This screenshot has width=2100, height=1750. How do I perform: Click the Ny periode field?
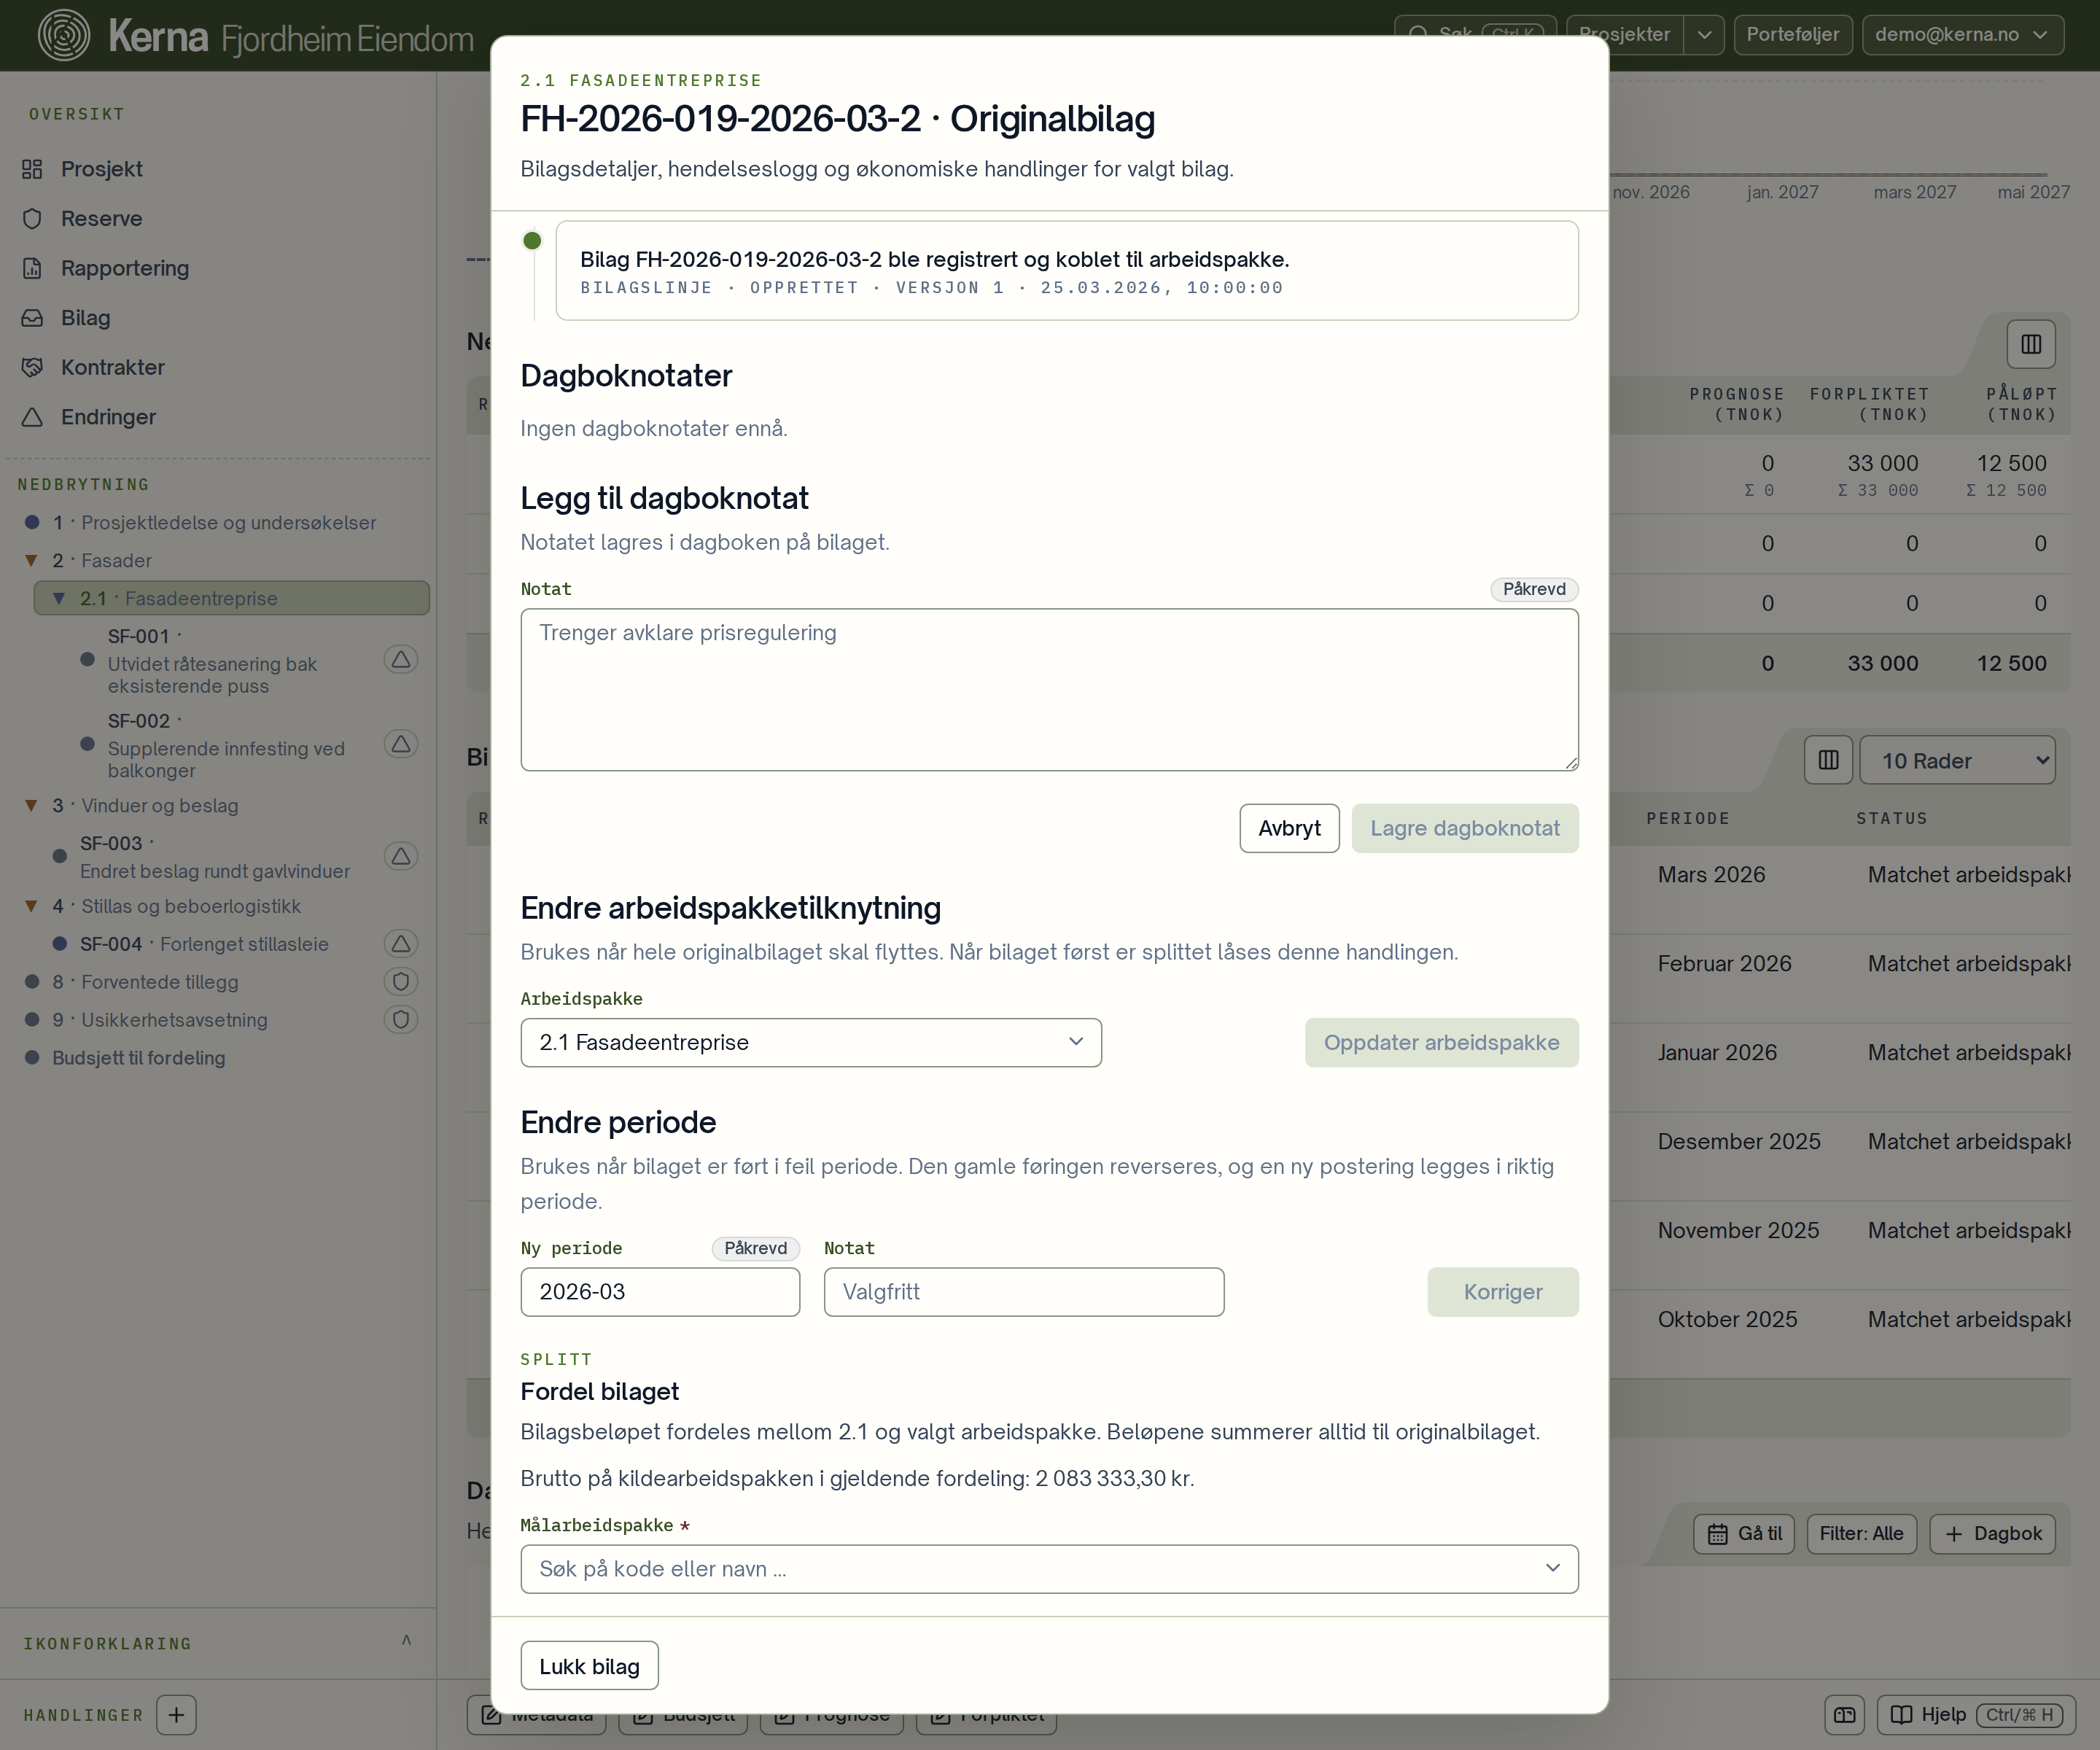660,1292
